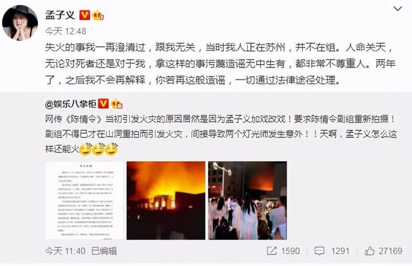This screenshot has height=266, width=412.
Task: Open the 今天 12:48 post timestamp
Action: point(66,31)
